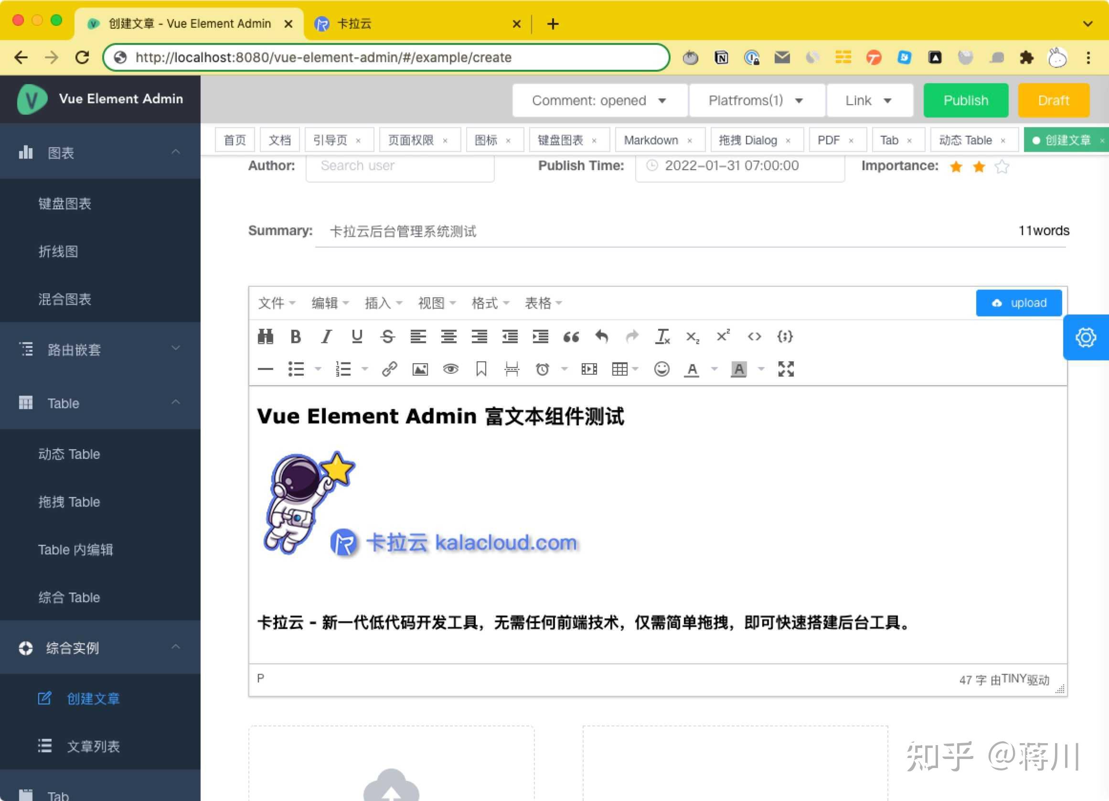Toggle underline formatting

pos(357,336)
